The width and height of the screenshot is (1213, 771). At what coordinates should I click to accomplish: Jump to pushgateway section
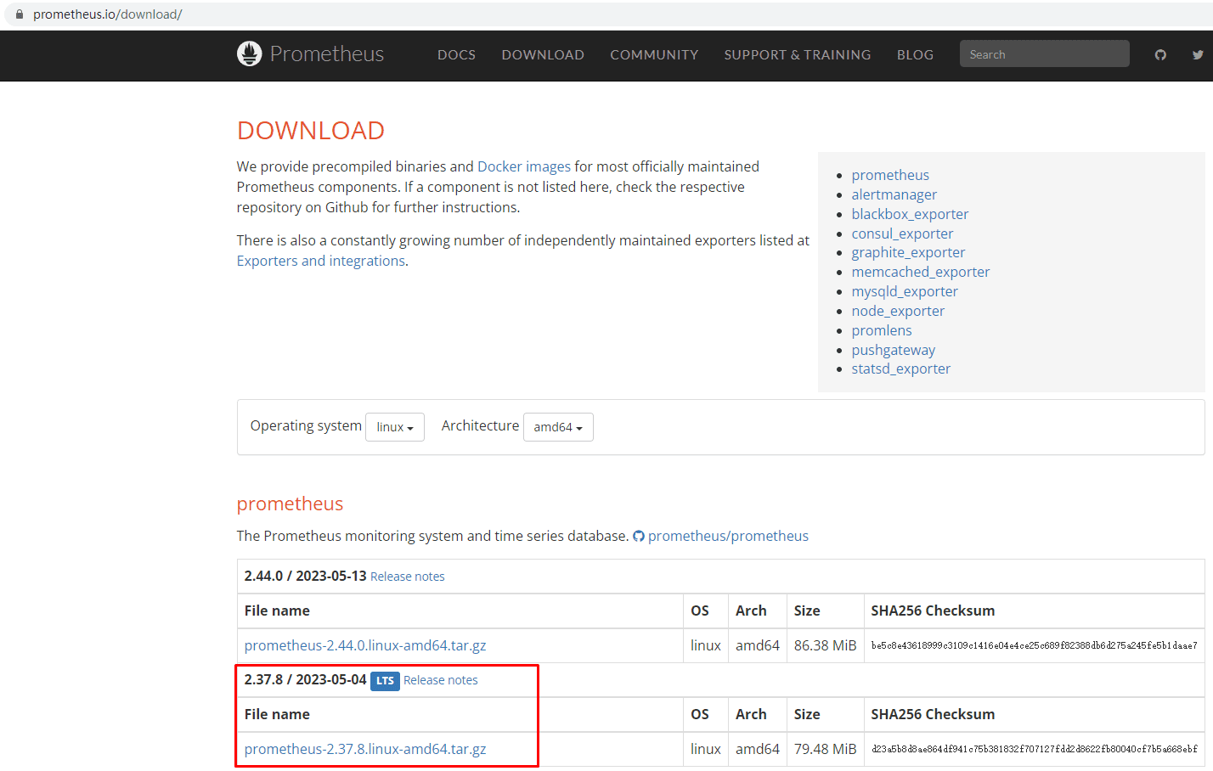pyautogui.click(x=894, y=350)
